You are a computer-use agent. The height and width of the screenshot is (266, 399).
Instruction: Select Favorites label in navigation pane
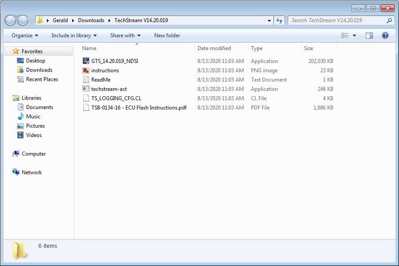click(x=32, y=51)
